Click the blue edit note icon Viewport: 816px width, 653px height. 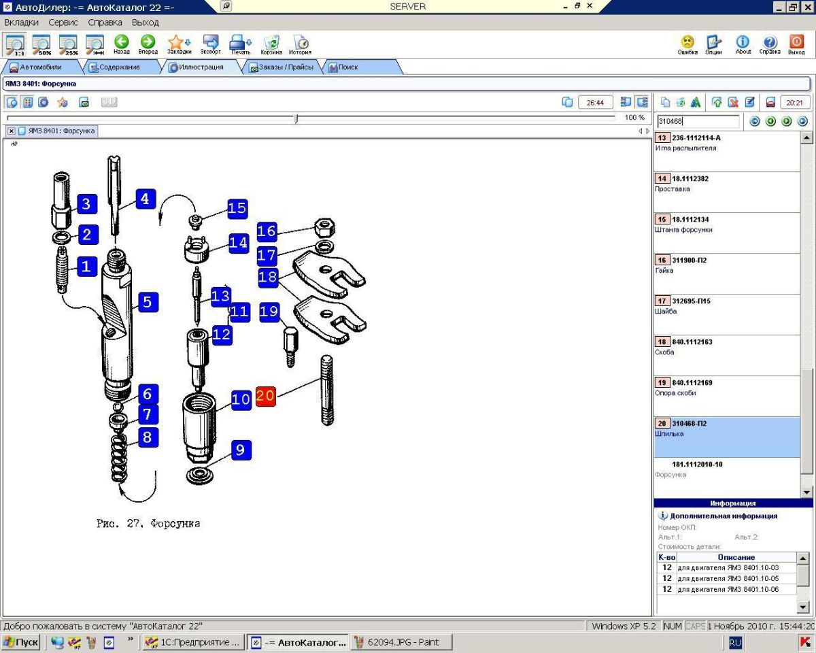click(749, 102)
